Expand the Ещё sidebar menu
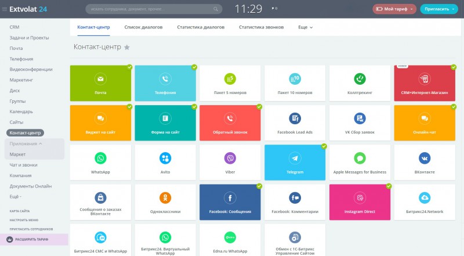This screenshot has width=464, height=256. [x=16, y=196]
